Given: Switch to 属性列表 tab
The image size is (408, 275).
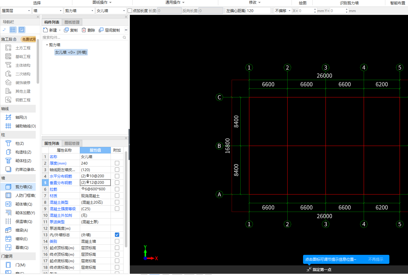Looking at the screenshot, I should pos(52,144).
